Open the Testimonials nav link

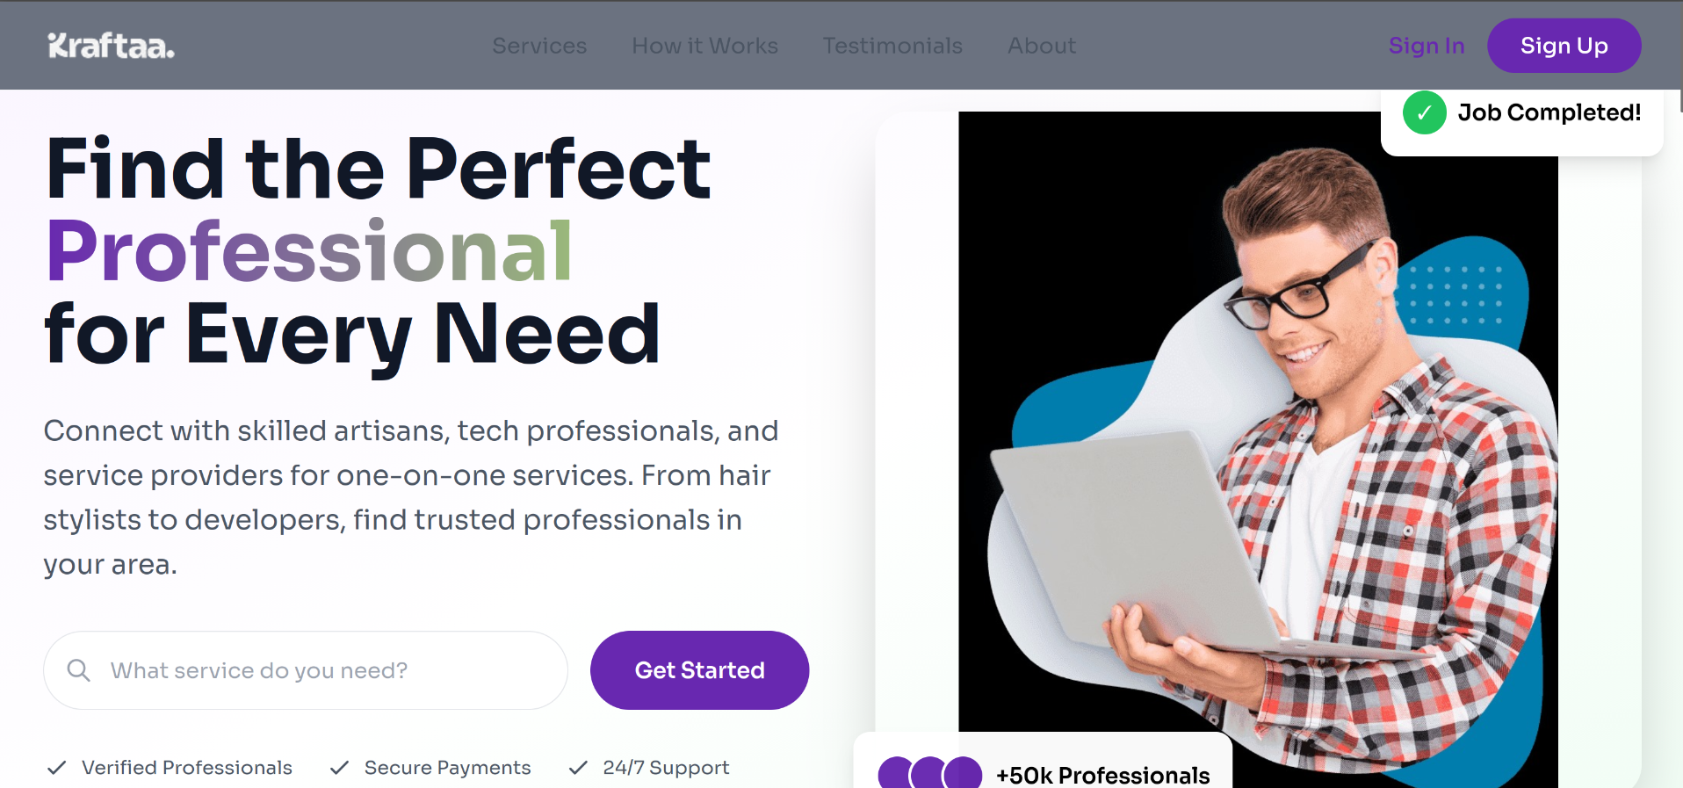892,46
